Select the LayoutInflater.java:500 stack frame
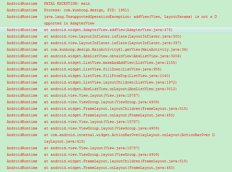The image size is (232, 172). click(113, 36)
